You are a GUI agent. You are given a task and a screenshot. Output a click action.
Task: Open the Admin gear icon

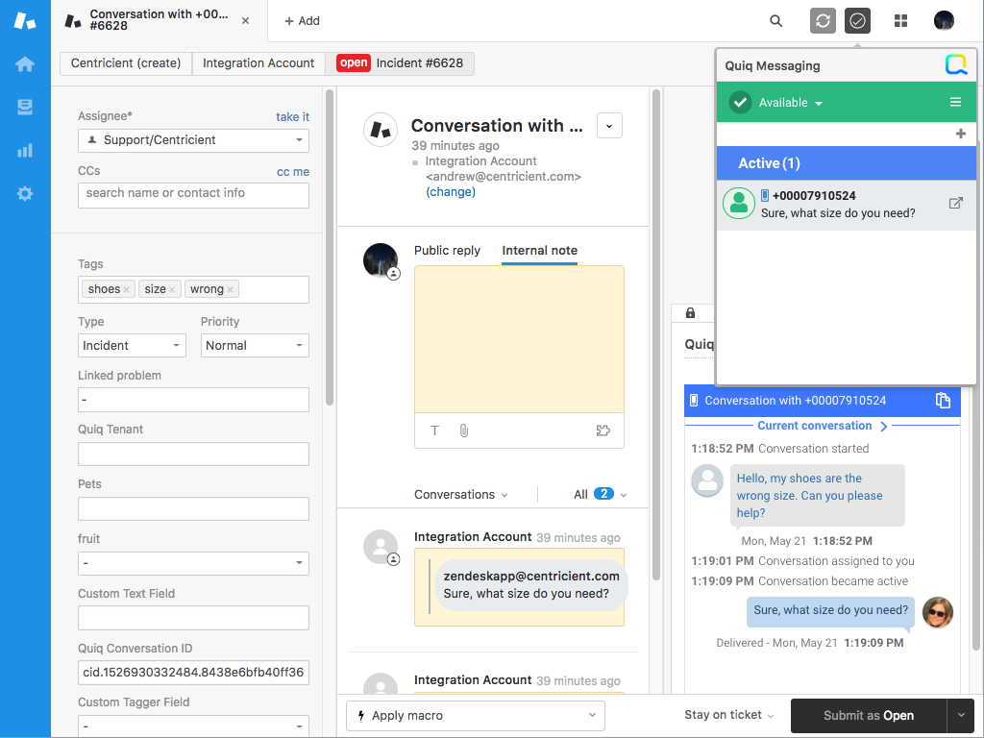[25, 193]
